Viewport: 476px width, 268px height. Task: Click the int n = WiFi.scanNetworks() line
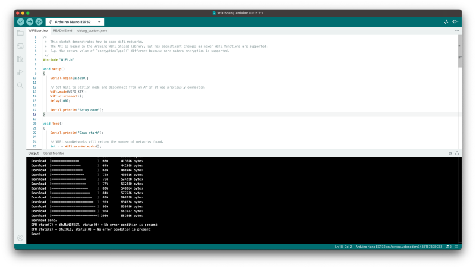[76, 146]
